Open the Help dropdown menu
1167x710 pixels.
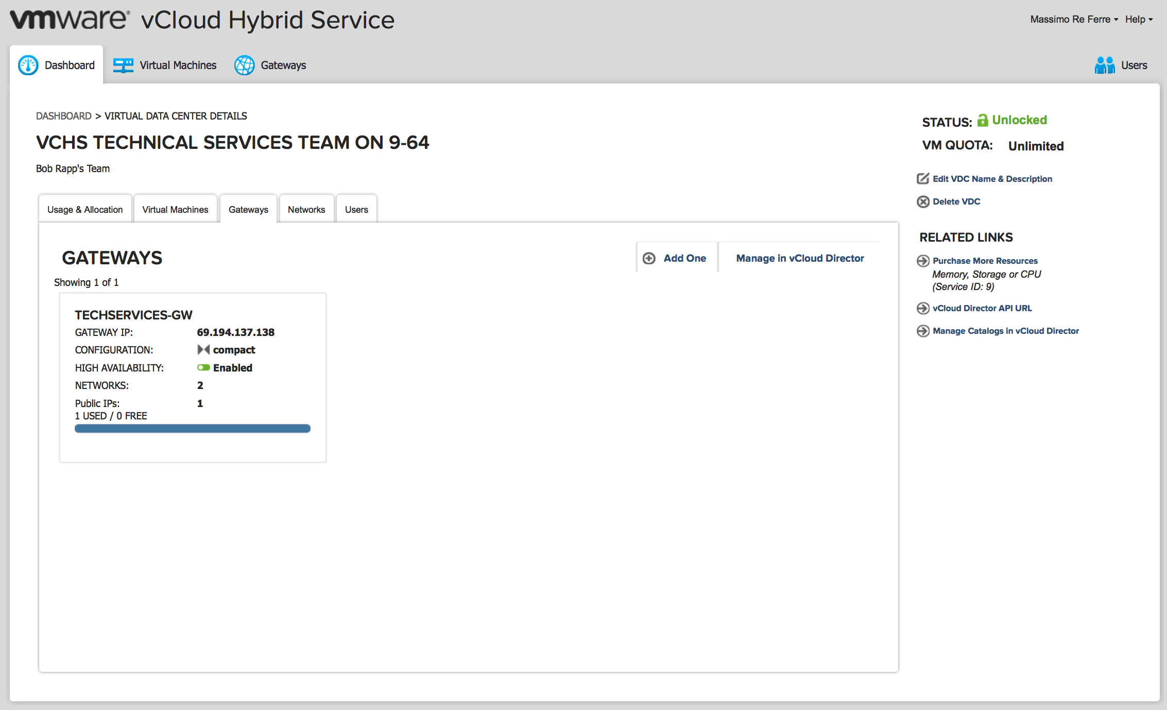click(1139, 20)
